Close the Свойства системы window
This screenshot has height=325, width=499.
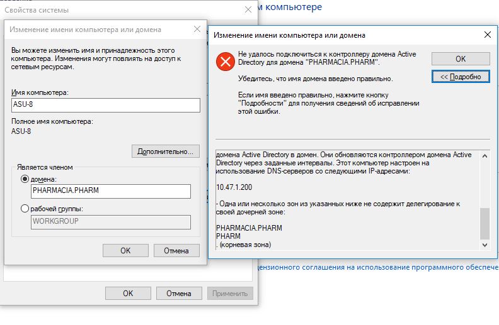coord(248,10)
